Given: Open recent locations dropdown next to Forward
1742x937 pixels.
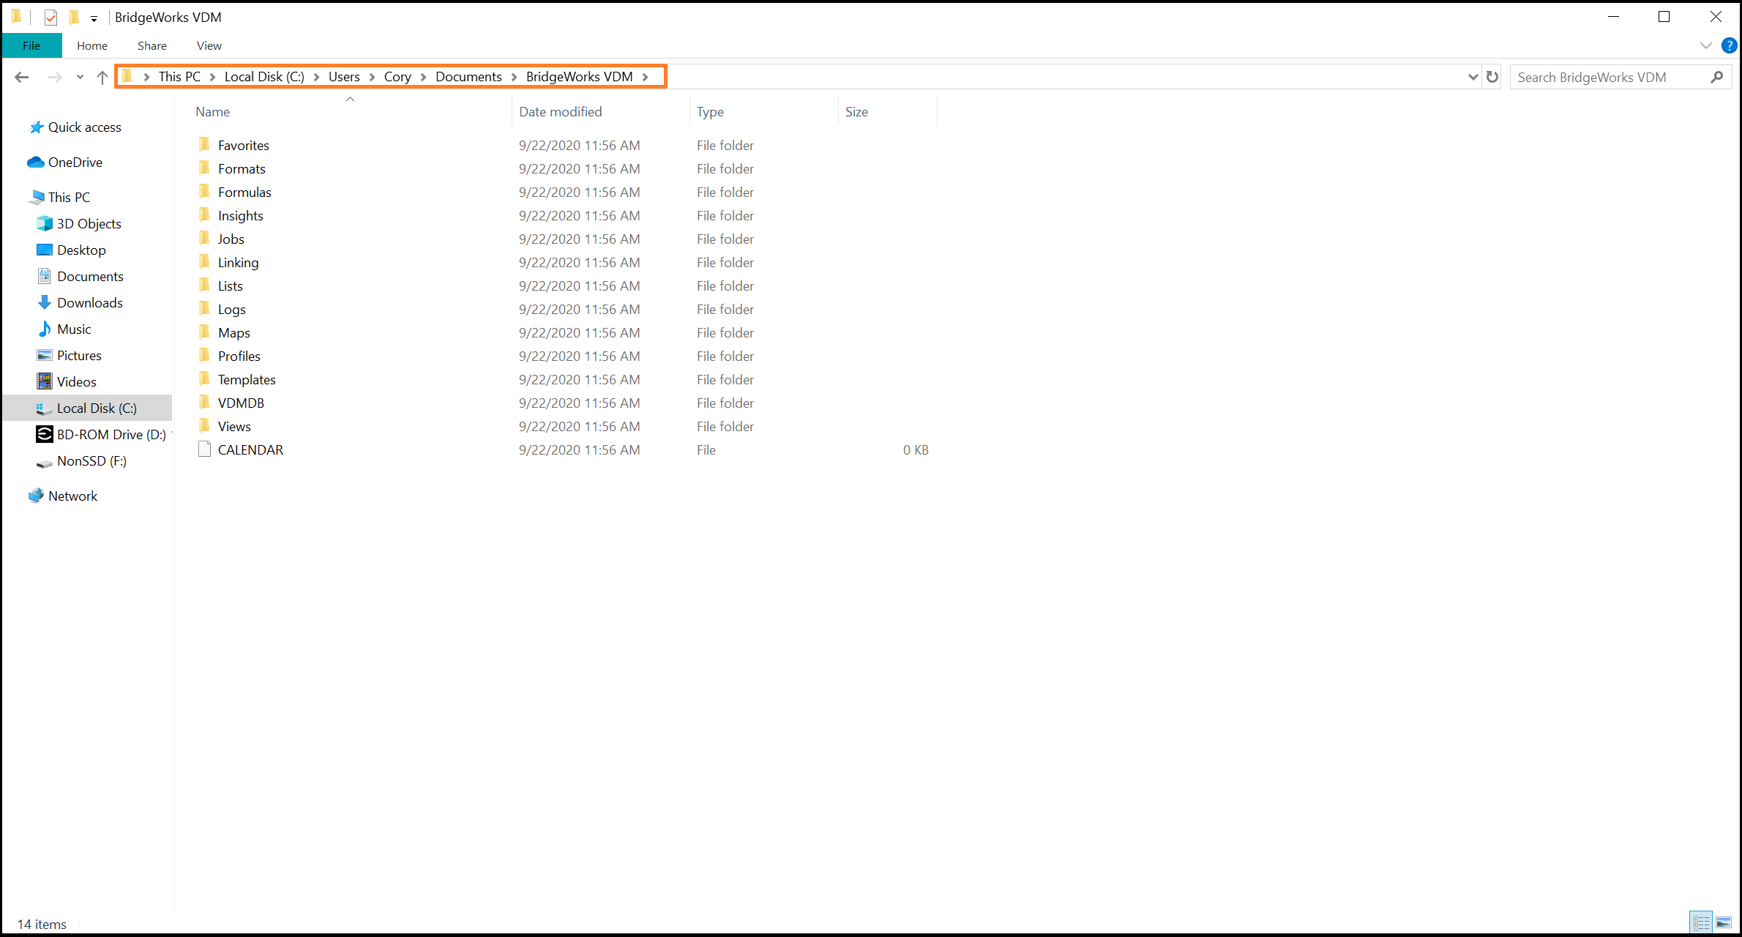Looking at the screenshot, I should point(80,77).
